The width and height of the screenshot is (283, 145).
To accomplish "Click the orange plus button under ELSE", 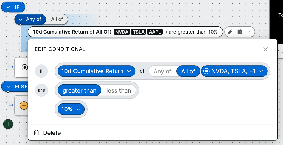I will tap(24, 105).
